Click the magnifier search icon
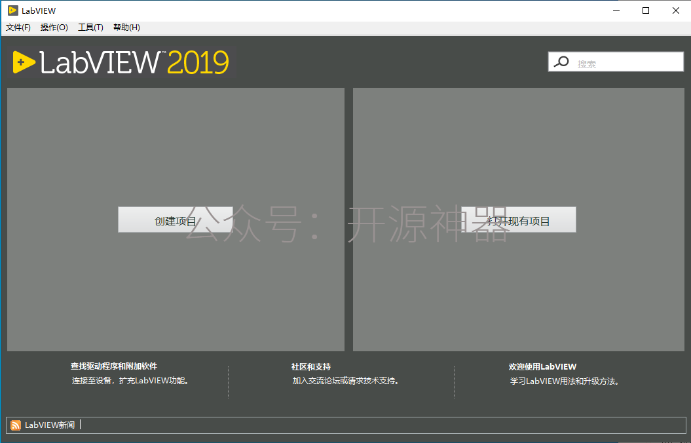Viewport: 691px width, 443px height. tap(561, 62)
